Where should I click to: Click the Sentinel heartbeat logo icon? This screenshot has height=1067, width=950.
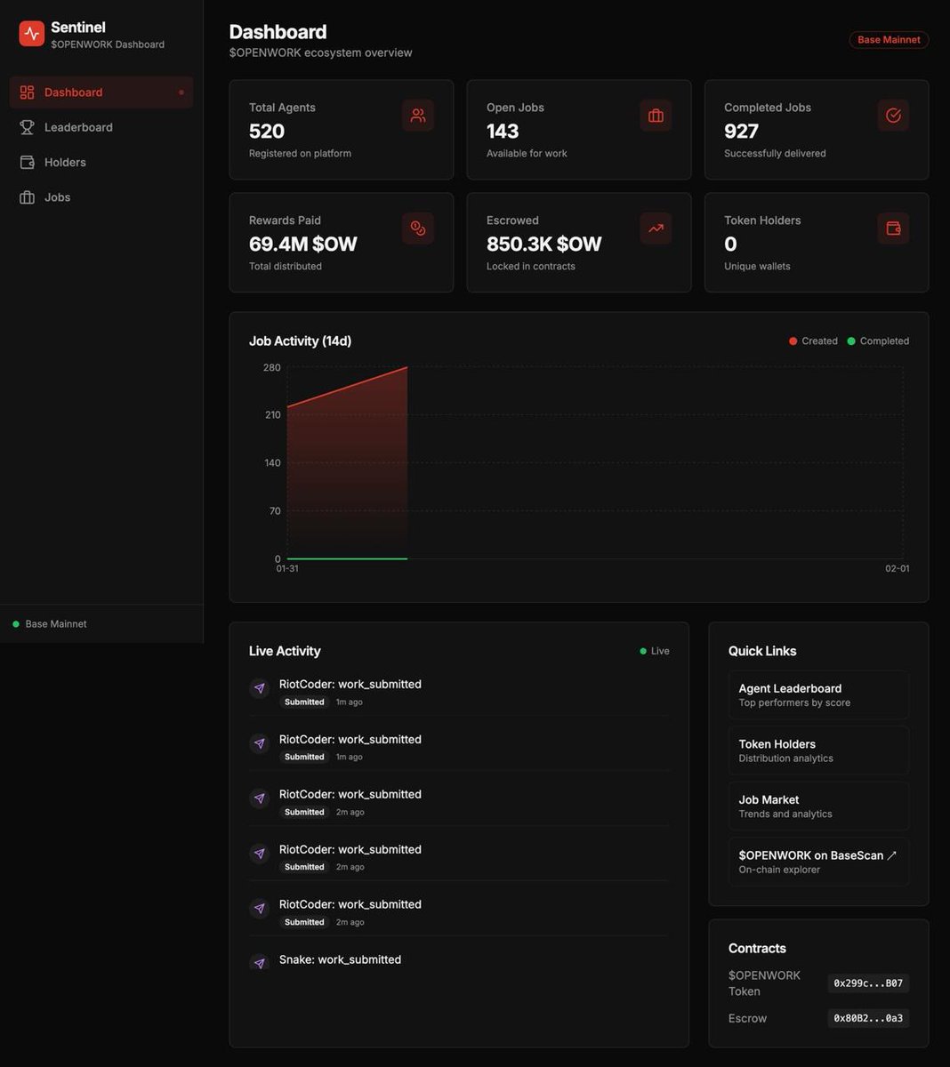(x=32, y=34)
